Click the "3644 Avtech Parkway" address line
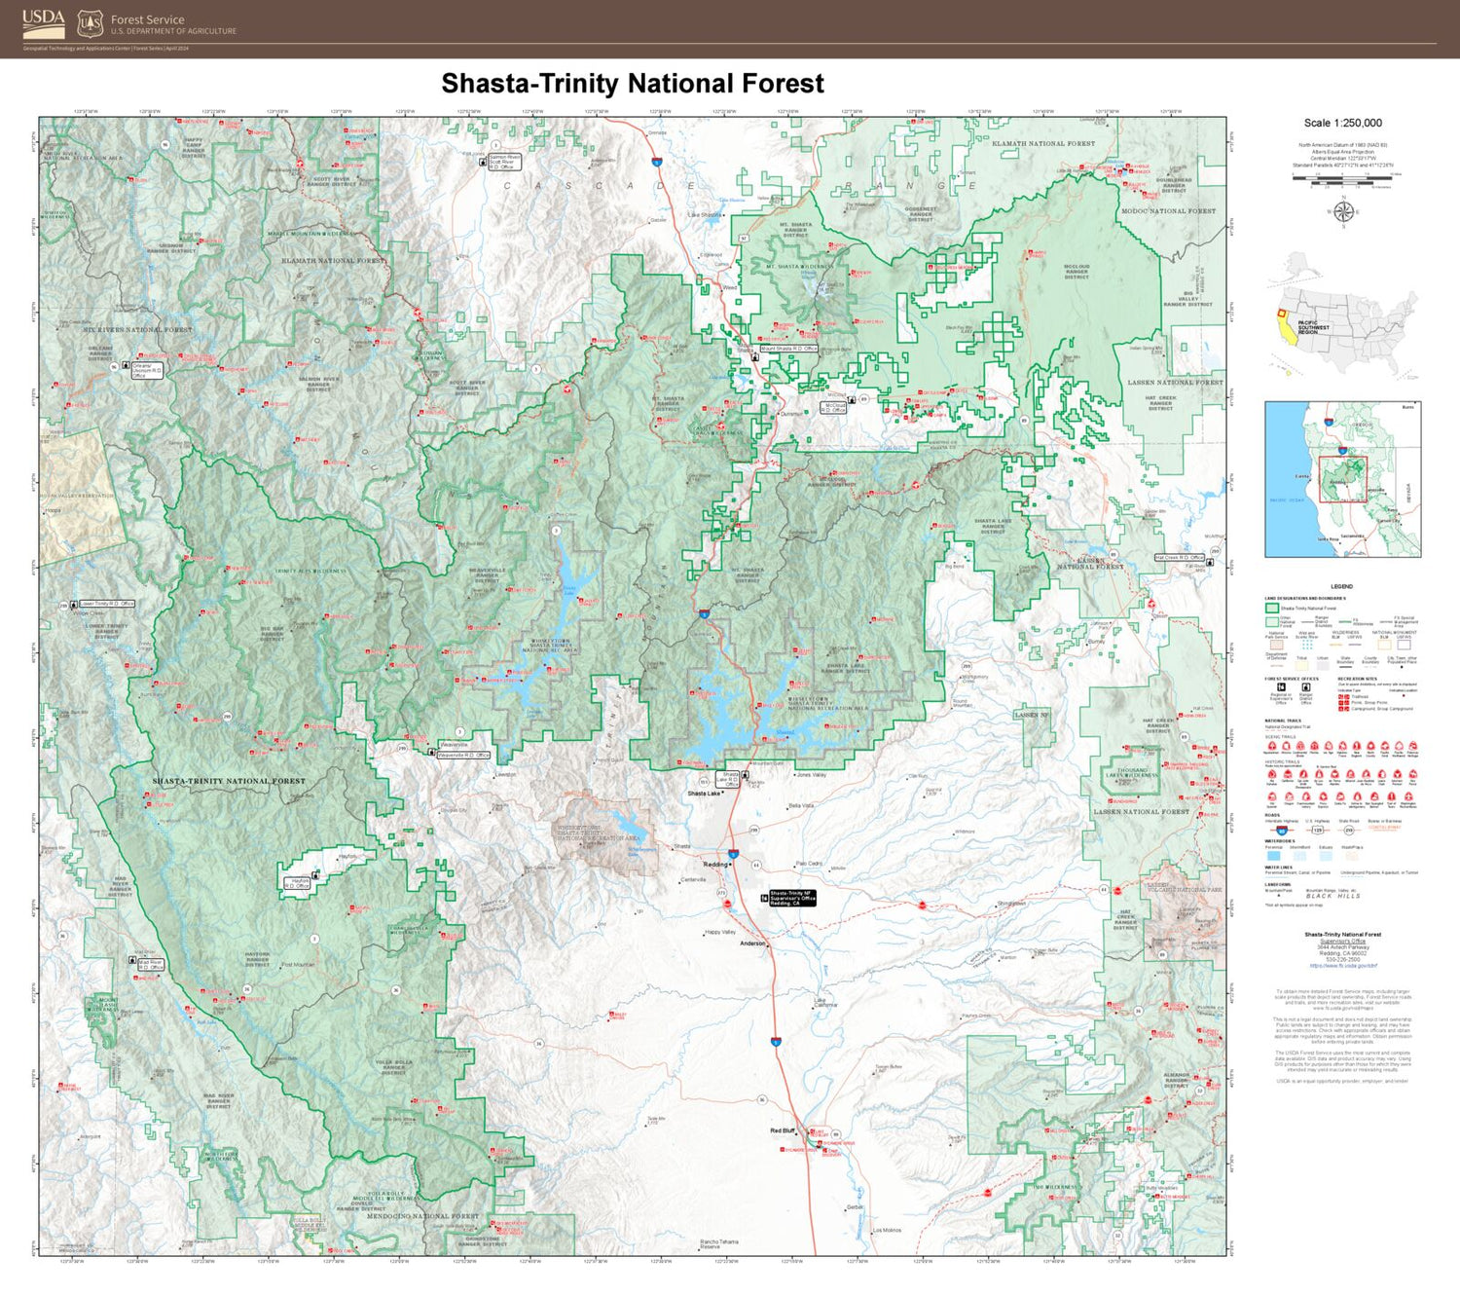Image resolution: width=1460 pixels, height=1295 pixels. (x=1343, y=947)
